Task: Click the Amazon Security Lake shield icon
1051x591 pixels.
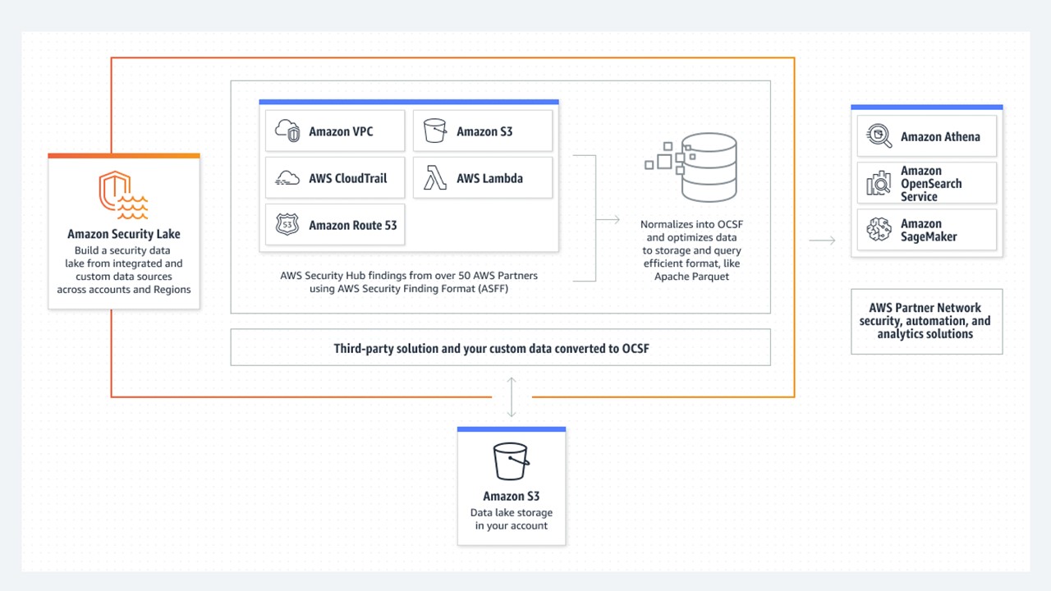Action: click(x=124, y=195)
